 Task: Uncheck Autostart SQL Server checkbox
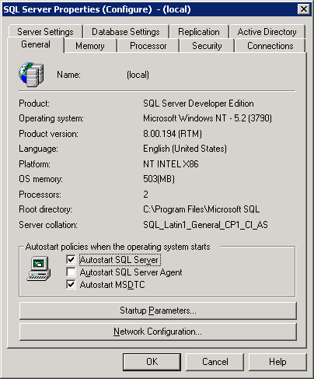point(71,259)
